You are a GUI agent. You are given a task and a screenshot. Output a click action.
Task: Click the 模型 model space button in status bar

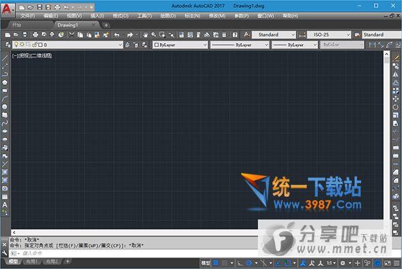(206, 263)
